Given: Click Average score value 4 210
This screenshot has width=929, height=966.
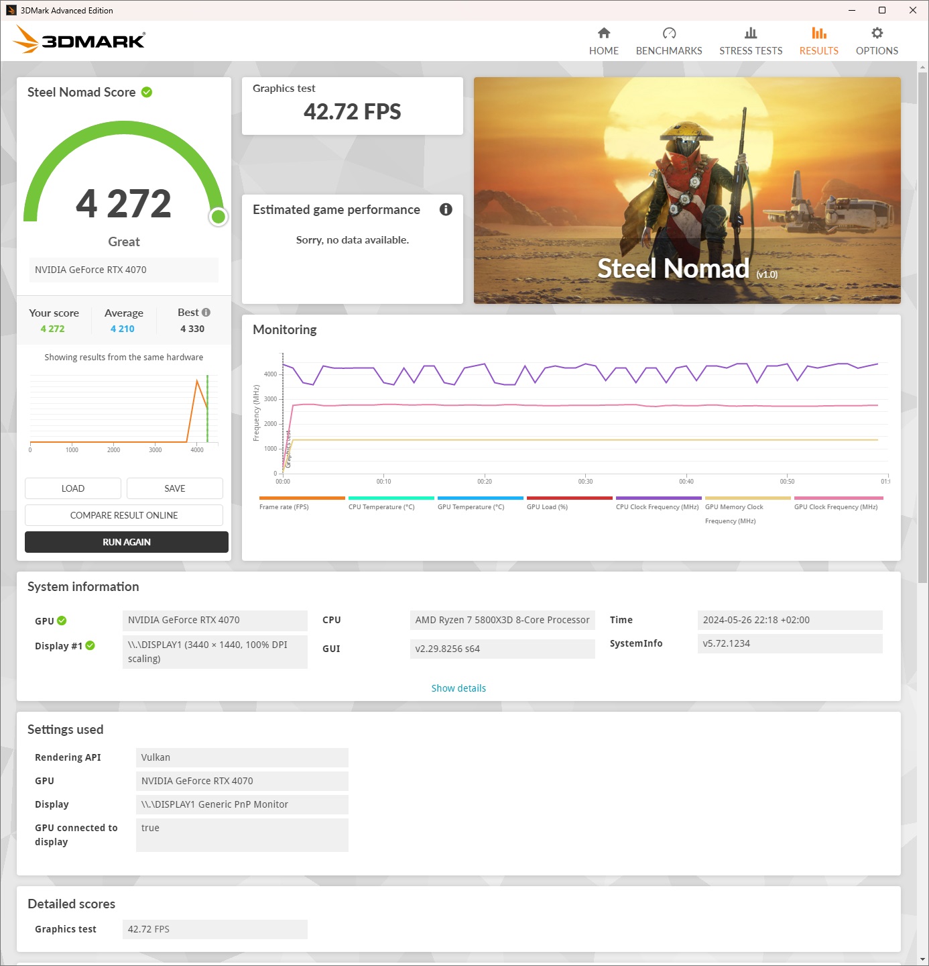Looking at the screenshot, I should [x=123, y=329].
